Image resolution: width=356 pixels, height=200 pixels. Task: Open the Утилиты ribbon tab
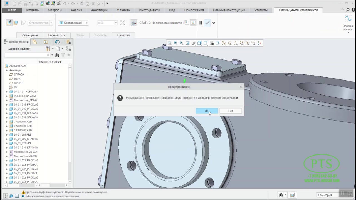[x=261, y=10]
